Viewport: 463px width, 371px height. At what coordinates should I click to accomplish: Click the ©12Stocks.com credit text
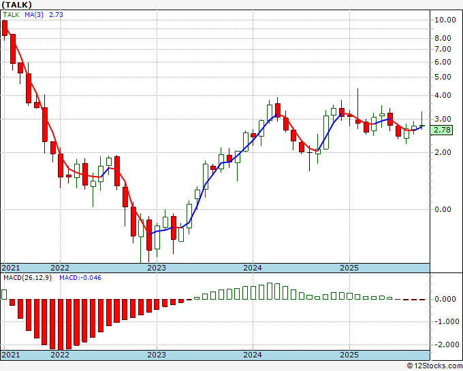tap(434, 366)
